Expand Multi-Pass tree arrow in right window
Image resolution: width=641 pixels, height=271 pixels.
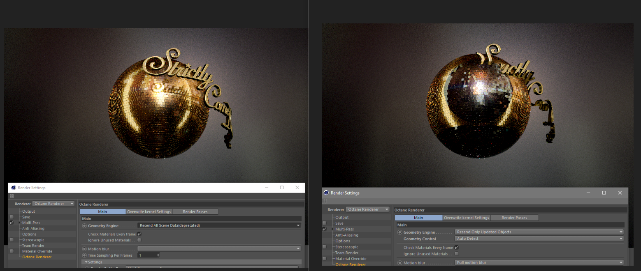(x=332, y=229)
